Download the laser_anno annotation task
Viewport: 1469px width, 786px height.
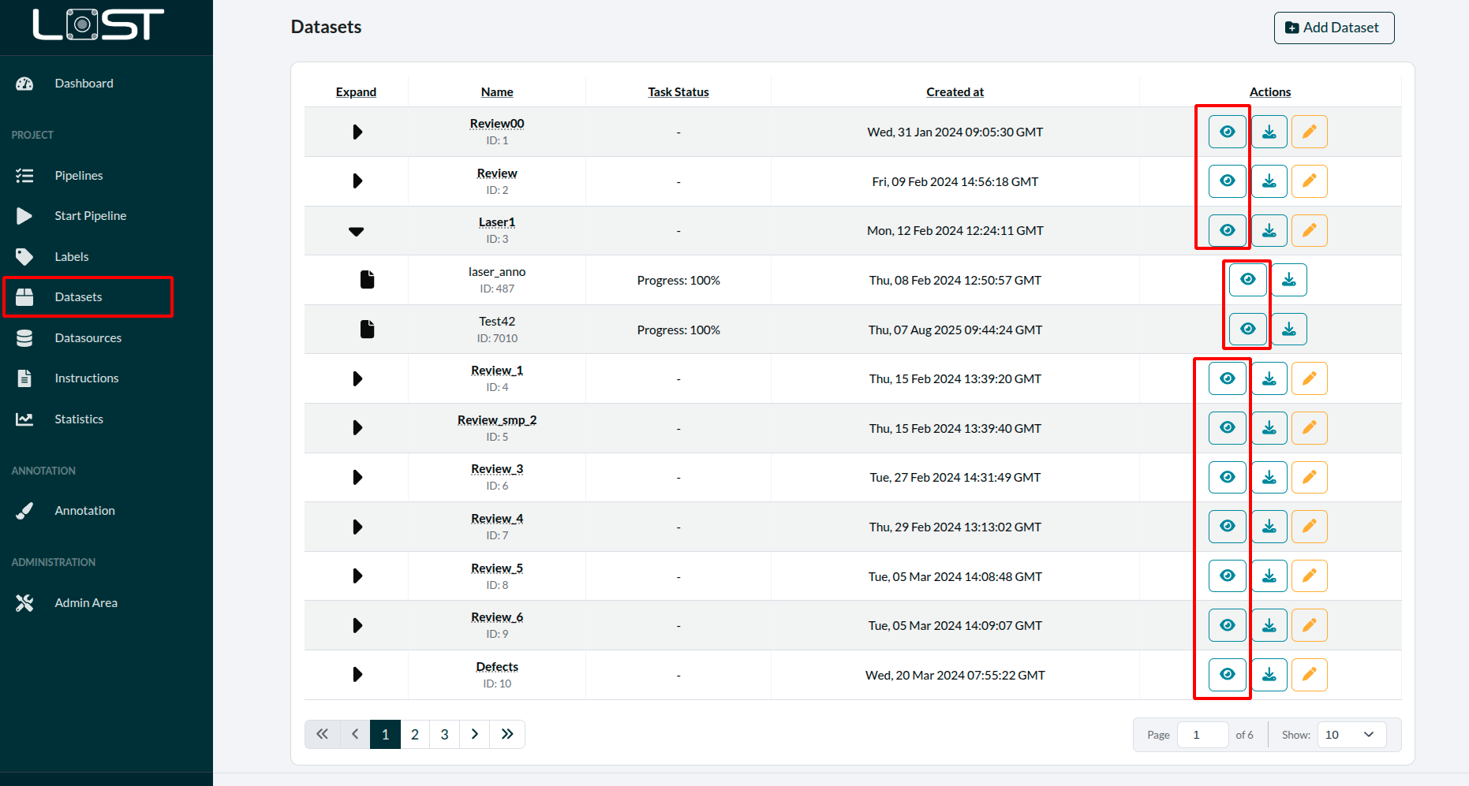(x=1288, y=280)
